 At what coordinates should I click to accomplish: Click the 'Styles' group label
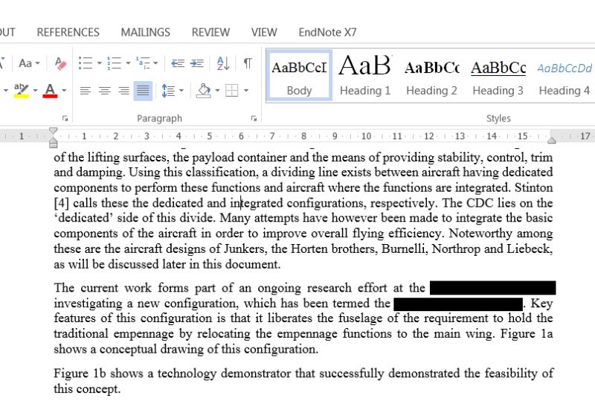point(498,118)
